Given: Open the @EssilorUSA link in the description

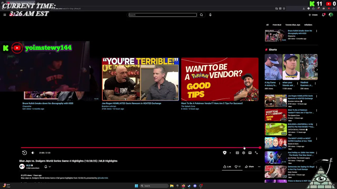Looking at the screenshot, I should 103,178.
